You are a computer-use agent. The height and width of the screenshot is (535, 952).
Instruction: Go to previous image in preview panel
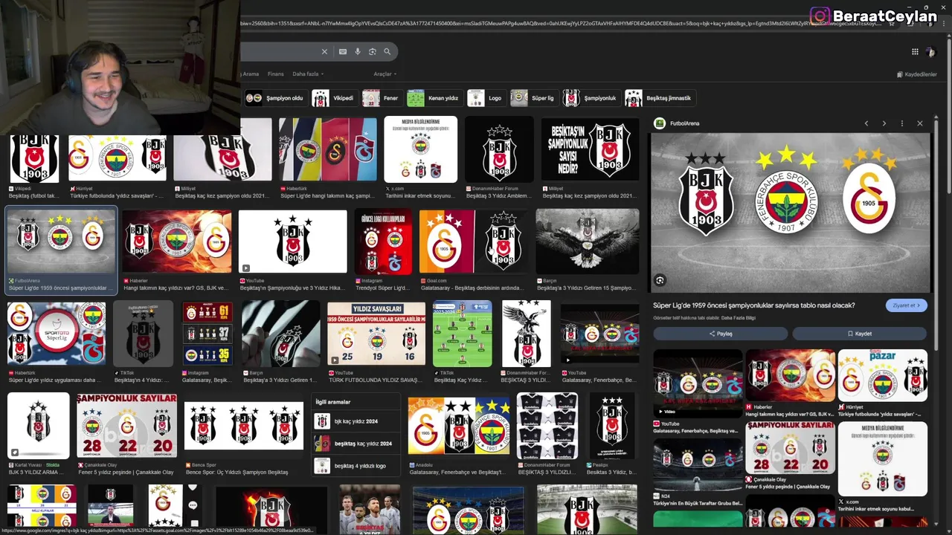(x=866, y=123)
